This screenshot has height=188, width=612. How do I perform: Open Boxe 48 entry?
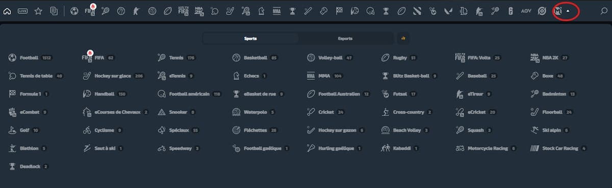(x=547, y=76)
